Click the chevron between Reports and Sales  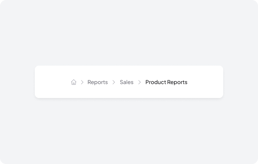pyautogui.click(x=114, y=82)
